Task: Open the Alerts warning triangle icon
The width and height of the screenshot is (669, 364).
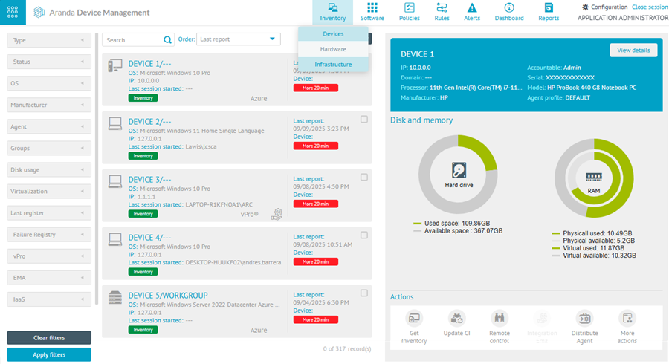Action: pyautogui.click(x=472, y=7)
